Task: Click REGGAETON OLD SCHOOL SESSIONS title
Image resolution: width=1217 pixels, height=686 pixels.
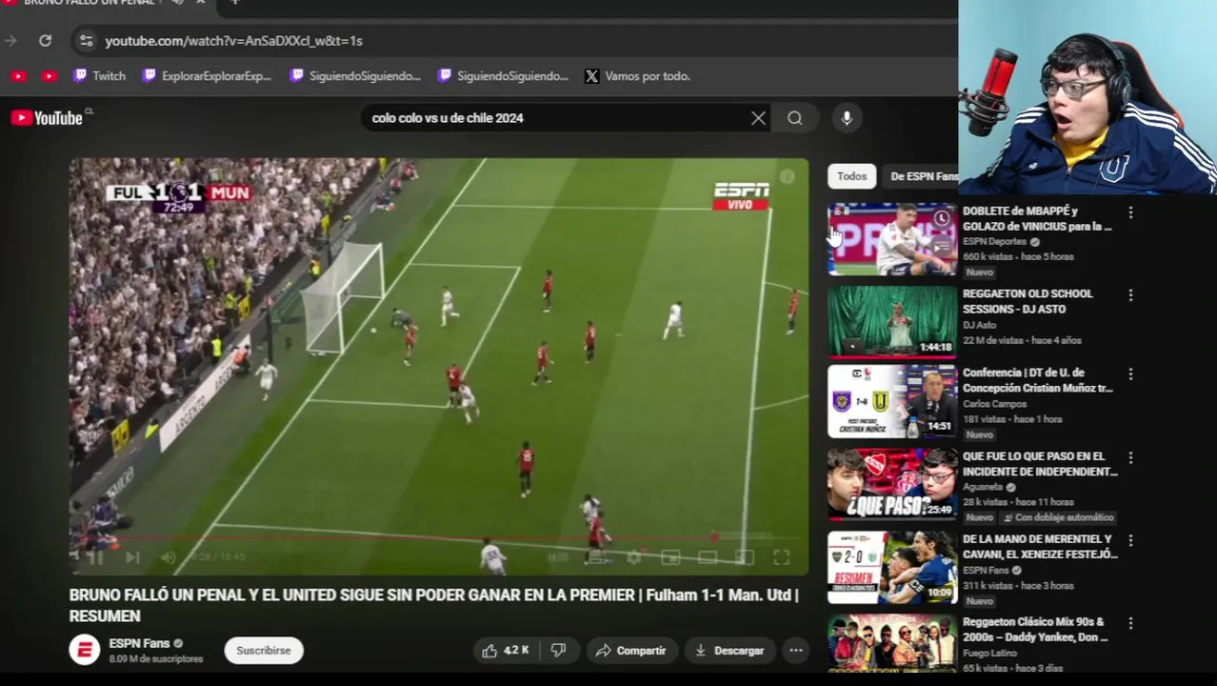Action: click(1027, 301)
